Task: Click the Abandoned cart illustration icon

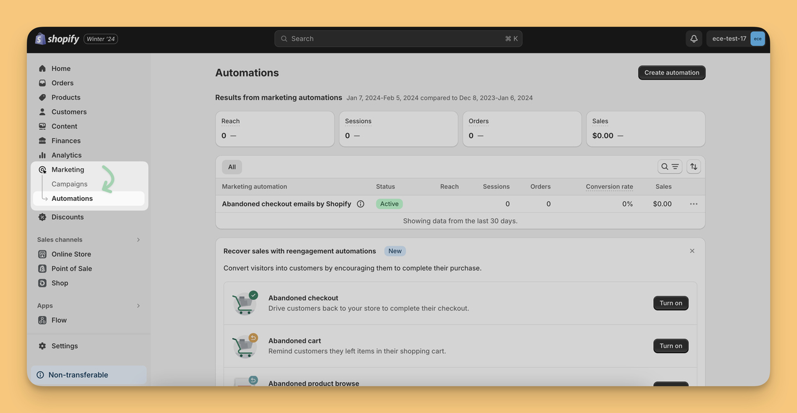Action: point(245,346)
